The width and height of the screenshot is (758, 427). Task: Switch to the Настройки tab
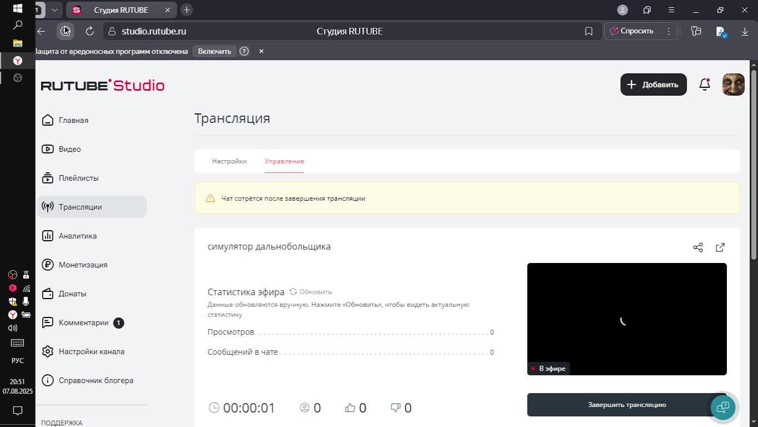pos(229,161)
